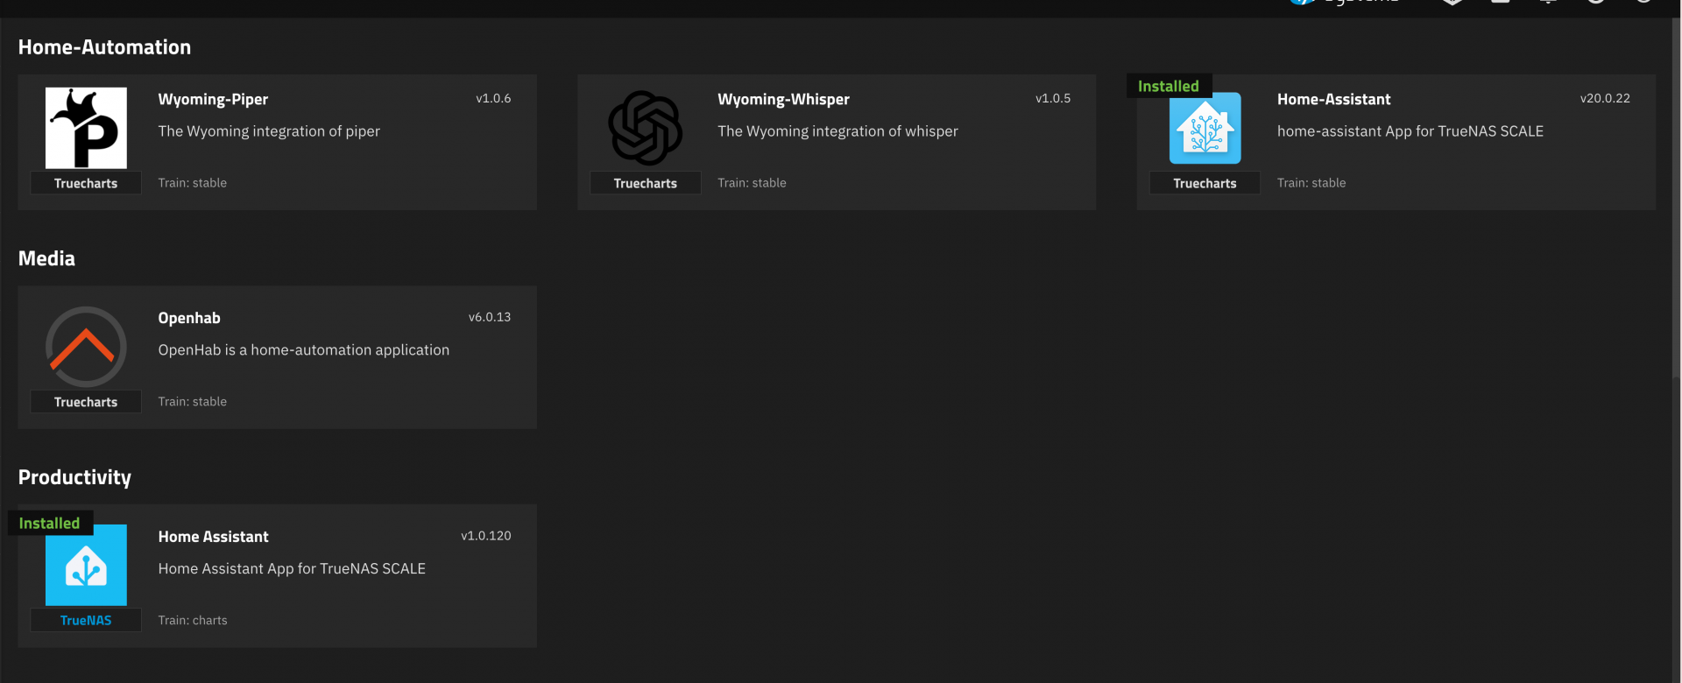This screenshot has height=683, width=1682.
Task: Click the Truecharts badge under Openhab
Action: [86, 402]
